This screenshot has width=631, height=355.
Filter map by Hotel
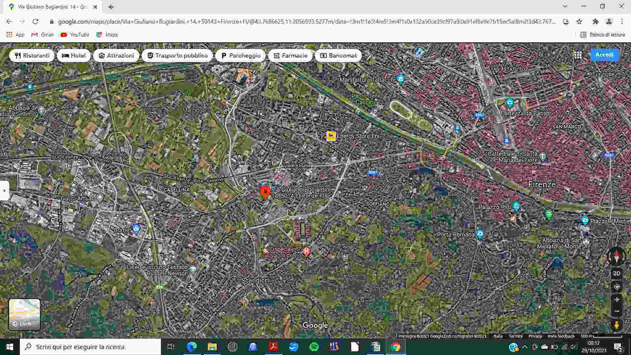click(74, 56)
